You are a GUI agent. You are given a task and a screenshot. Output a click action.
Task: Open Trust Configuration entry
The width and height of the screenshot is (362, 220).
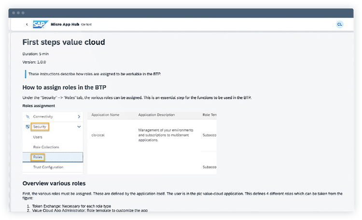point(48,167)
